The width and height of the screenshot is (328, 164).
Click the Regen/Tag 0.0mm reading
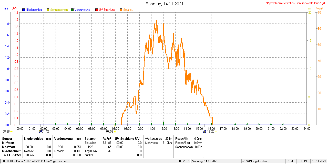pos(189,143)
